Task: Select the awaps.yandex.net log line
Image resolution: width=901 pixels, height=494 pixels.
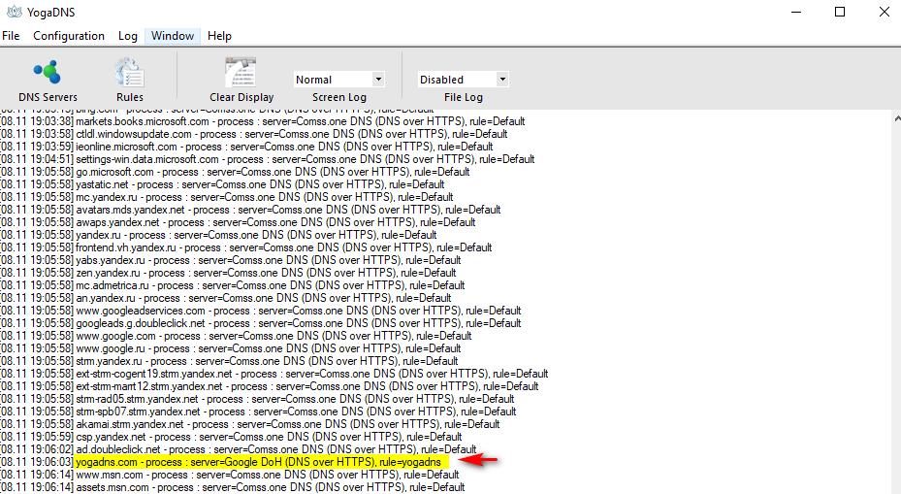Action: (238, 222)
